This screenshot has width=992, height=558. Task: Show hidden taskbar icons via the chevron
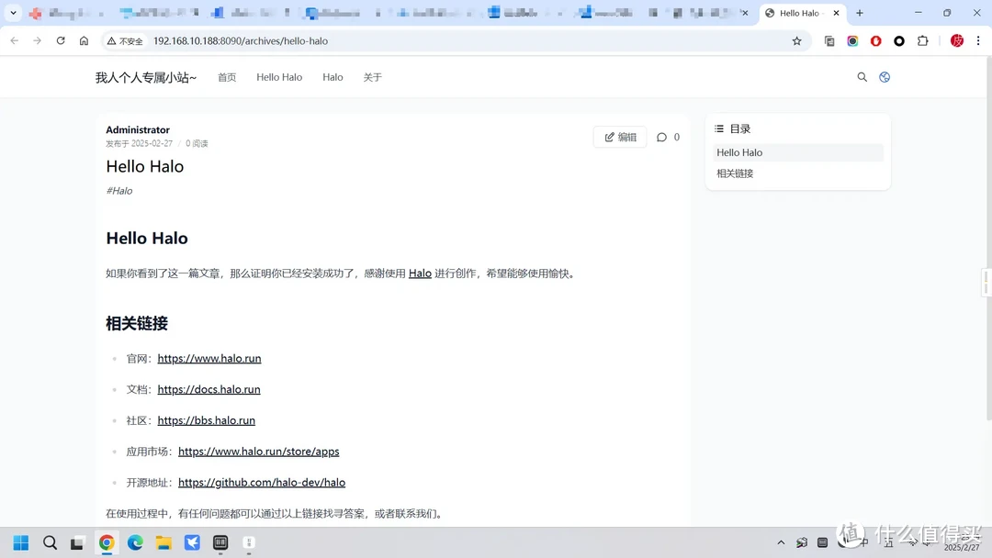pyautogui.click(x=780, y=542)
